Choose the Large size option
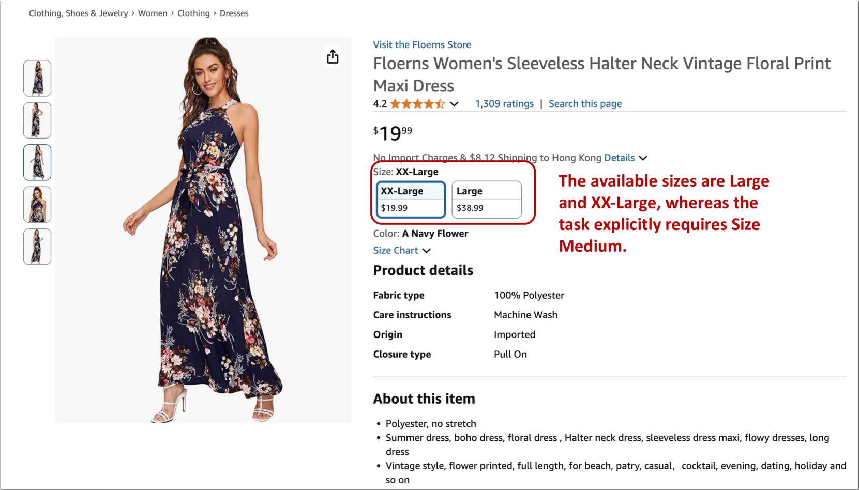Screen dimensions: 859x490 (486, 200)
